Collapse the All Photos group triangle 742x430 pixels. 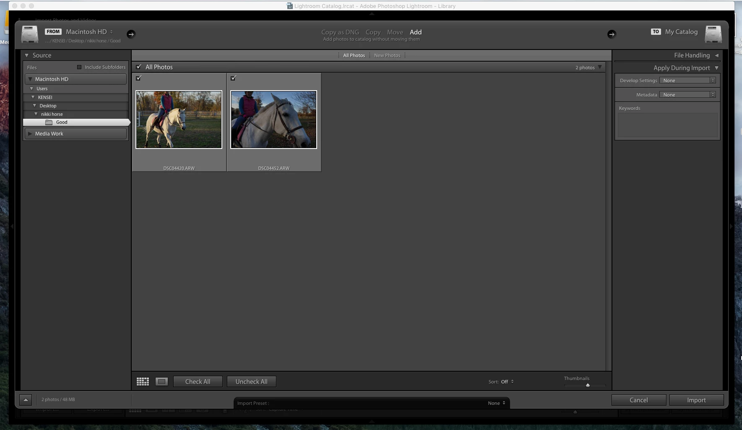[x=600, y=67]
